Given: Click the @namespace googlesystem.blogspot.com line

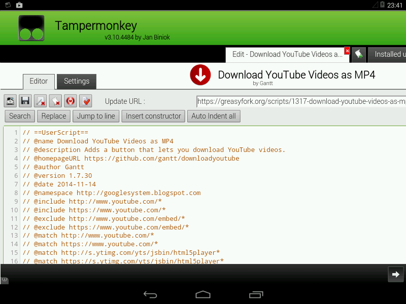Looking at the screenshot, I should tap(112, 193).
